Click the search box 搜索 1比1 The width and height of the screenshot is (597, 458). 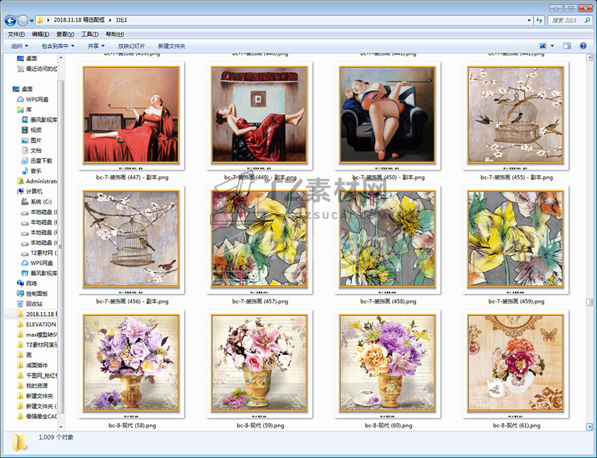coord(569,20)
